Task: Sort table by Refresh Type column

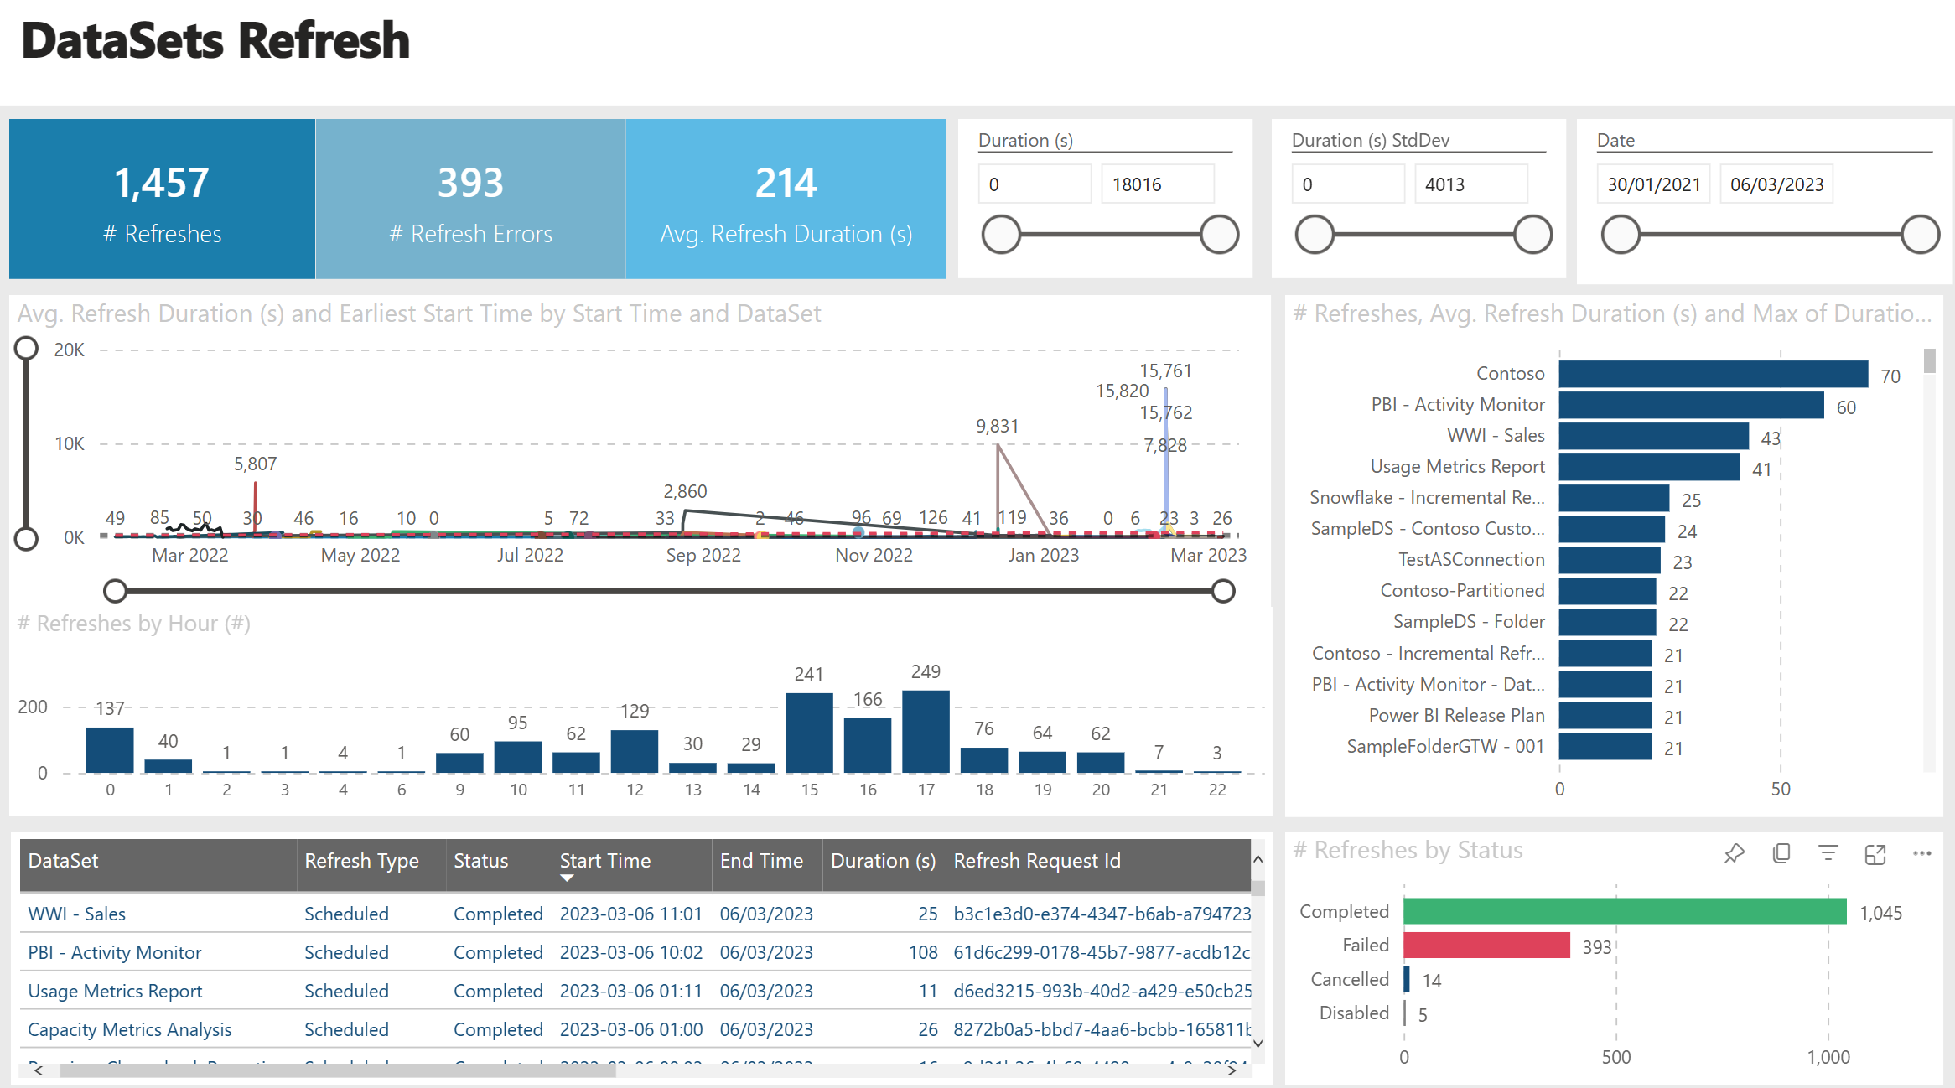Action: 361,861
